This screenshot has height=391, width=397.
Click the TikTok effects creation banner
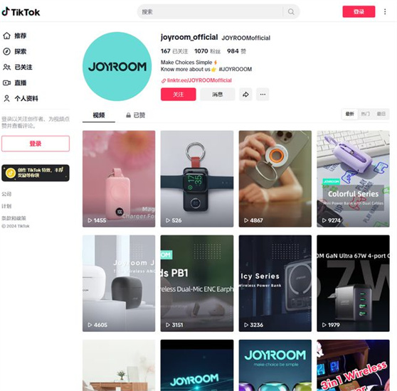coord(36,173)
